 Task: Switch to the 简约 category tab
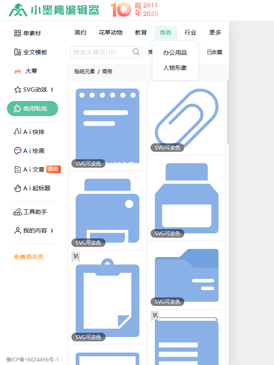tap(80, 33)
